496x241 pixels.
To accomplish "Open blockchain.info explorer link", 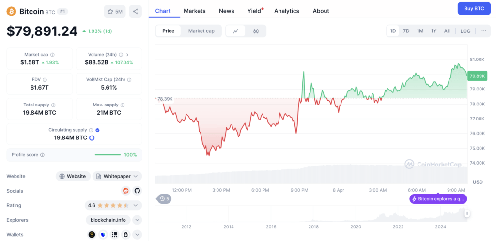I will [108, 220].
